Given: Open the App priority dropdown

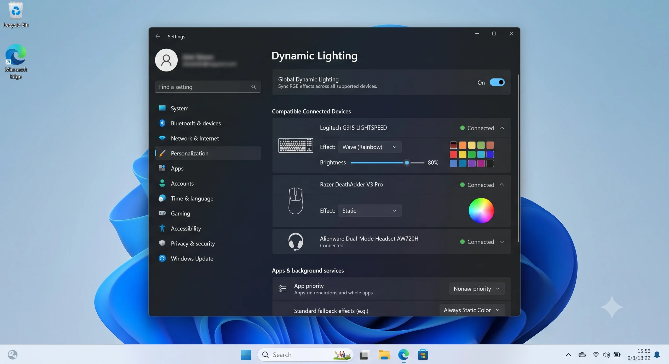Looking at the screenshot, I should point(477,289).
